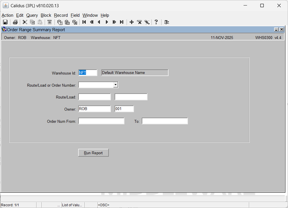Minimize the Order Range Summary Report subwindow
Screen dimensions: 288x208
point(276,29)
